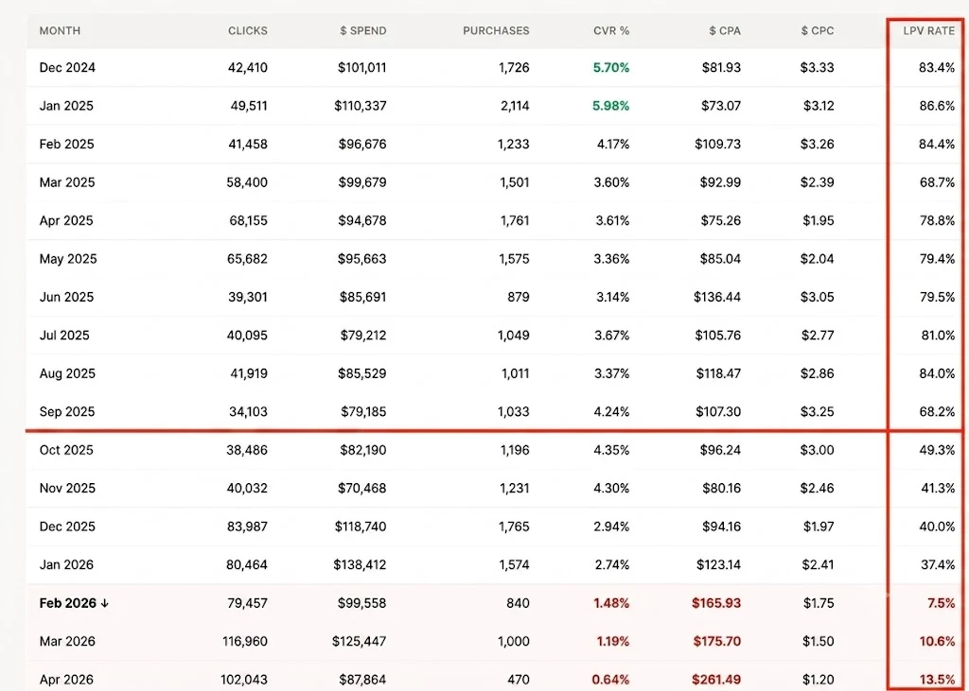
Task: Click the 10.6% LPV rate value
Action: 938,642
